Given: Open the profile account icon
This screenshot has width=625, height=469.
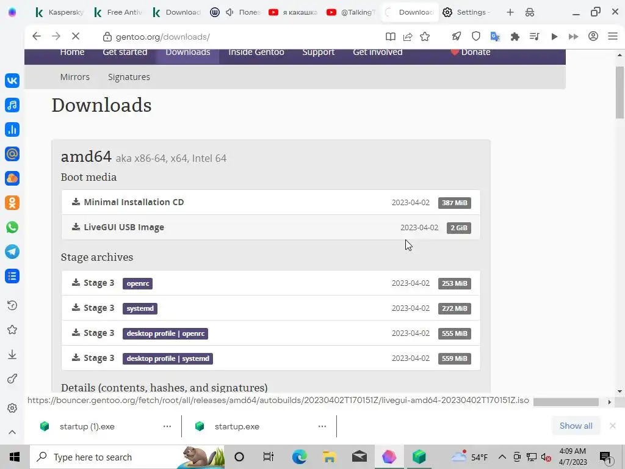Looking at the screenshot, I should pos(593,36).
